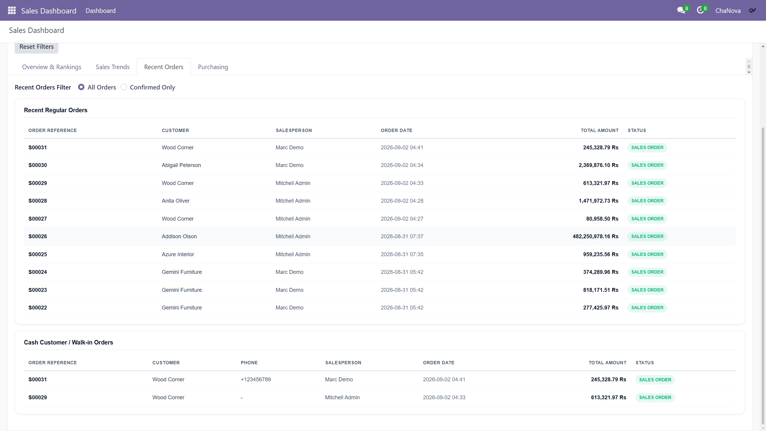766x431 pixels.
Task: Click the page scrollbar up arrow
Action: point(763,46)
